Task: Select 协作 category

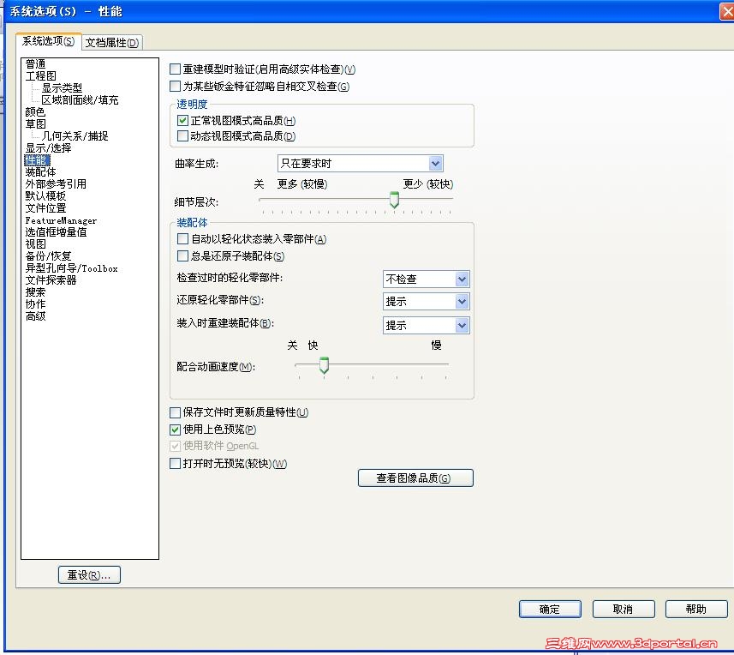Action: point(36,304)
